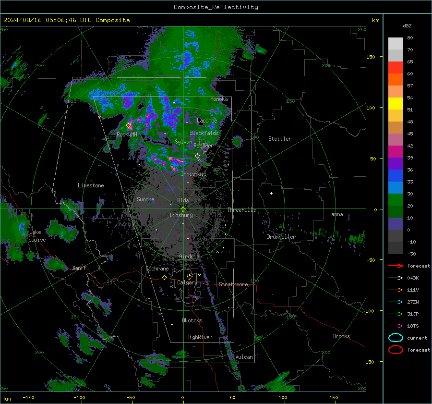The image size is (432, 404).
Task: Select the orange 57-60 dBZ swatch
Action: tap(396, 79)
